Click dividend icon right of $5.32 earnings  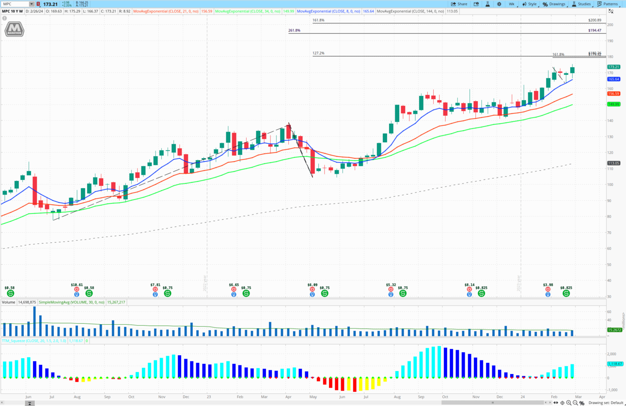(403, 293)
